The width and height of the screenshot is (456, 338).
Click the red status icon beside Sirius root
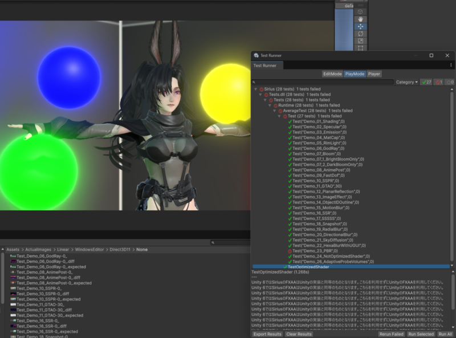[x=262, y=89]
